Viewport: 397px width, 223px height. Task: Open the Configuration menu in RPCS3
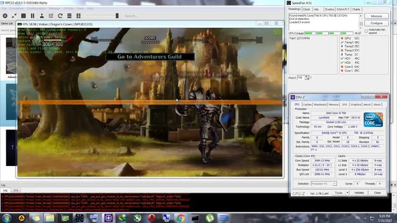[36, 8]
